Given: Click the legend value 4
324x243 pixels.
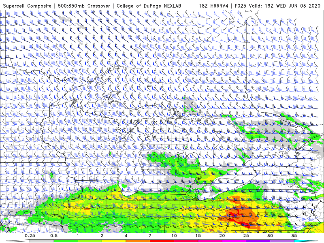Looking at the screenshot, I should click(126, 236).
